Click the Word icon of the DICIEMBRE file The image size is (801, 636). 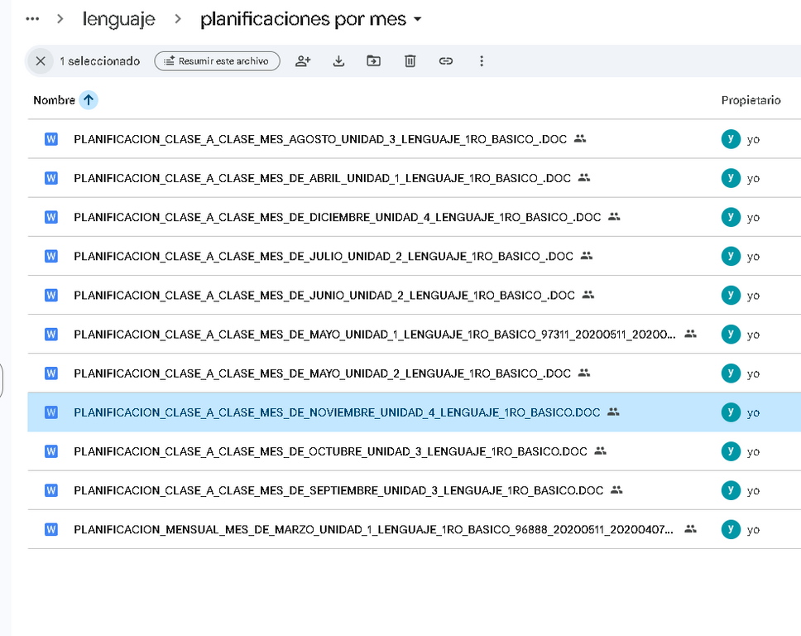coord(51,217)
